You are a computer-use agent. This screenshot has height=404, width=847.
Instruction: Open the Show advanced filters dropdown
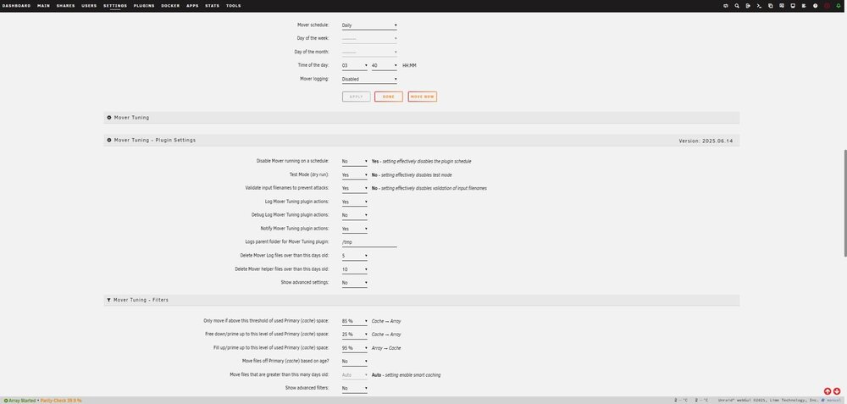coord(354,389)
